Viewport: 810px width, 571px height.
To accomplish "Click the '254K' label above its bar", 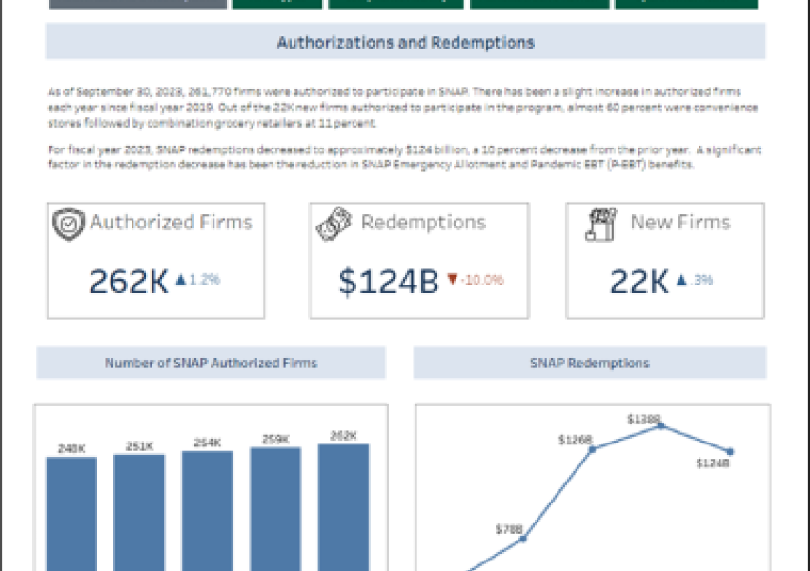I will (x=207, y=443).
